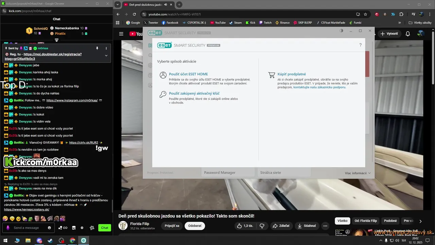
Task: Open Steam bookmark
Action: pyautogui.click(x=236, y=23)
